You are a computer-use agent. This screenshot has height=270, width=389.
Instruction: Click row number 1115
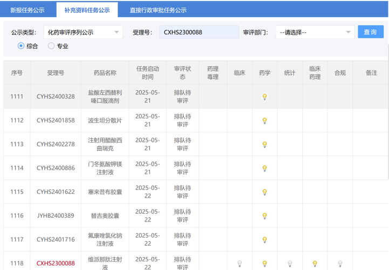click(x=17, y=192)
